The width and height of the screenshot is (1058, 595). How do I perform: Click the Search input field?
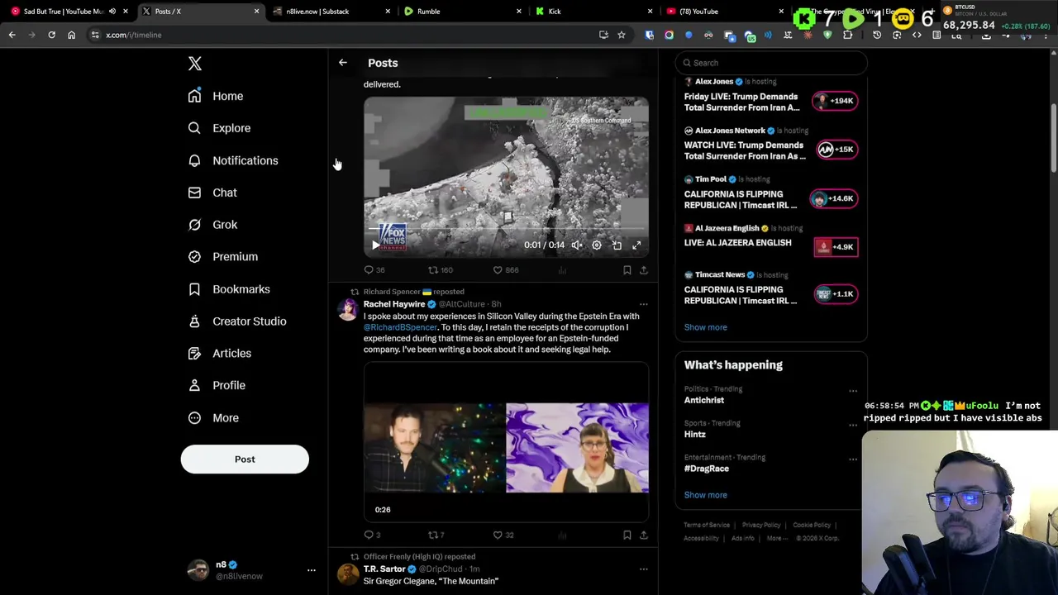pyautogui.click(x=770, y=63)
